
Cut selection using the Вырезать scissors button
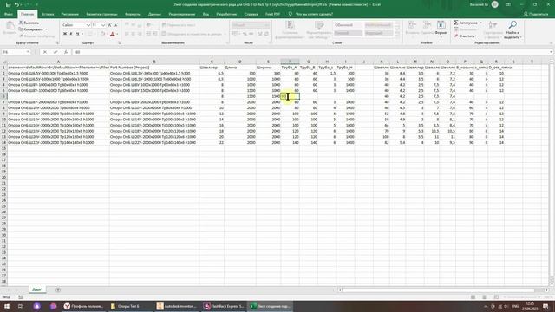[29, 23]
